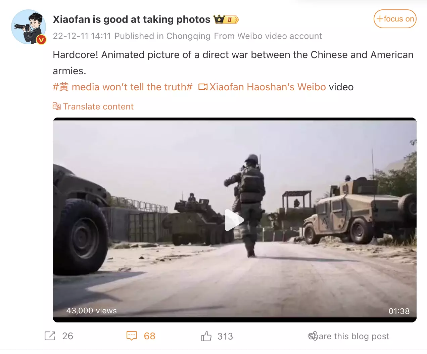Click the repost arrow icon

click(50, 336)
